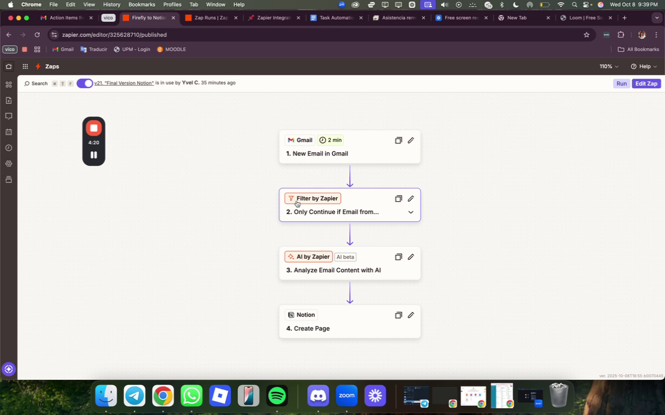This screenshot has width=665, height=415.
Task: Open WhatsApp from the Dock
Action: tap(191, 396)
